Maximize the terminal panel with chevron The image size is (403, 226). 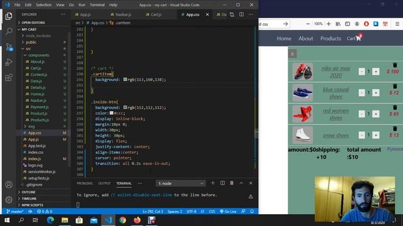[x=241, y=183]
